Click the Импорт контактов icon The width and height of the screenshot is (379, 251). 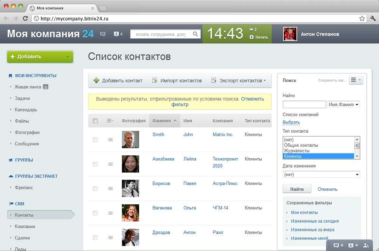click(155, 80)
